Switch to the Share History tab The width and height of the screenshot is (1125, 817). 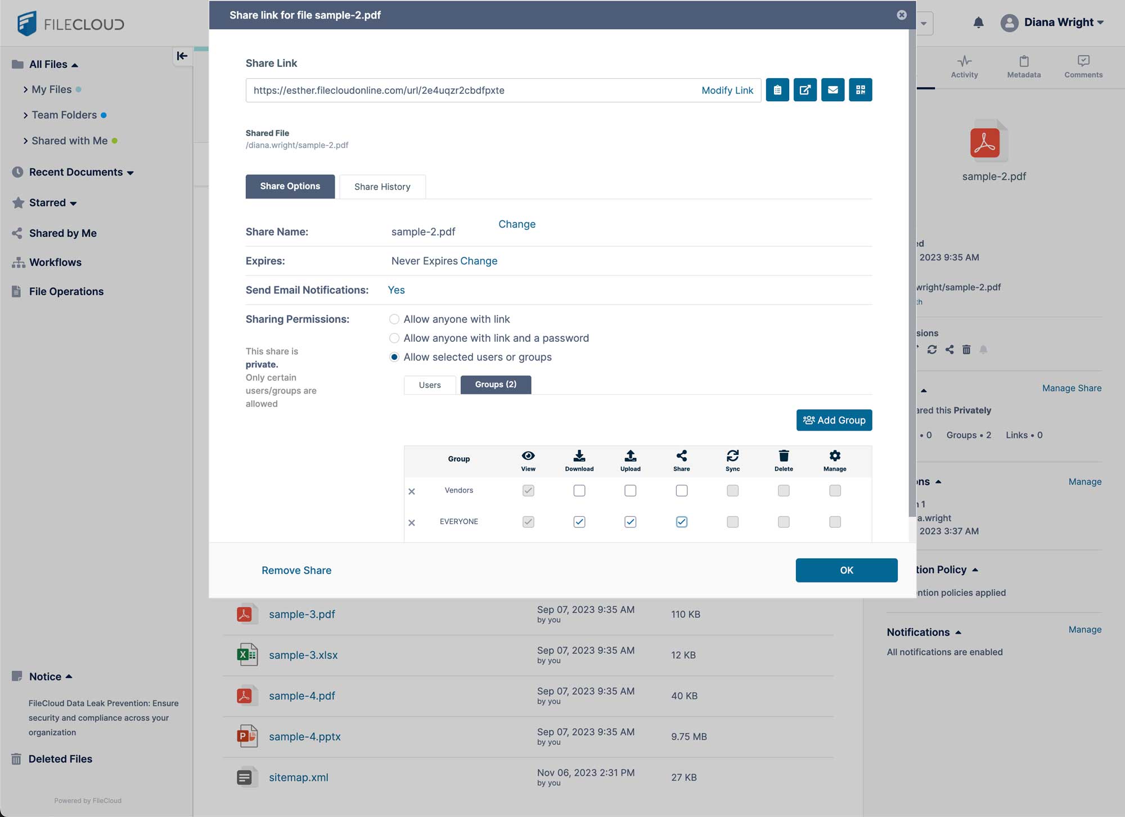tap(382, 186)
